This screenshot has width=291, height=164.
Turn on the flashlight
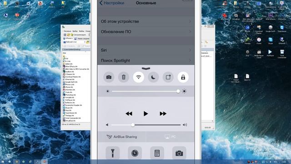(x=112, y=153)
